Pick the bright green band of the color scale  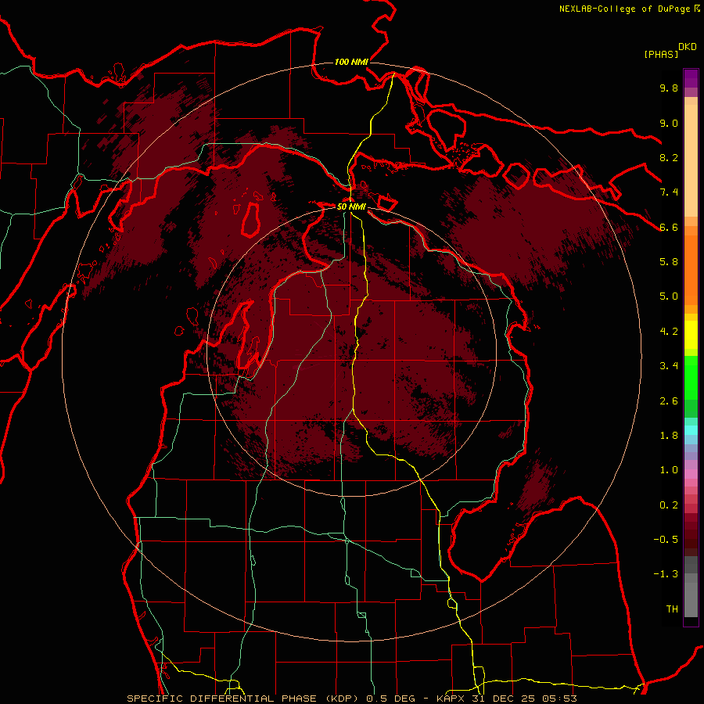(691, 377)
